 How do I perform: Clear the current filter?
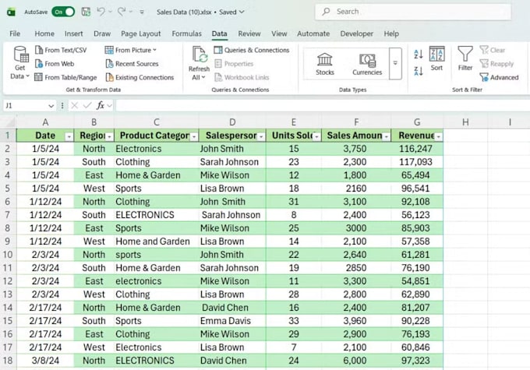click(x=492, y=50)
